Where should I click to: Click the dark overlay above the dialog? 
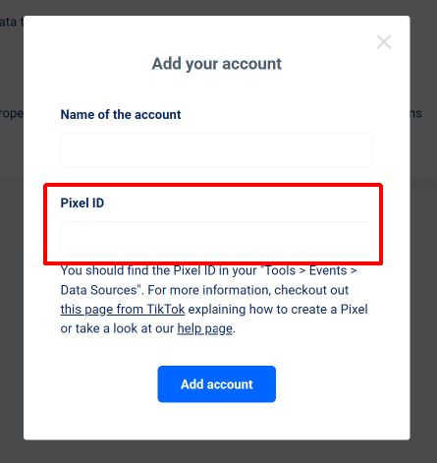tap(216, 7)
